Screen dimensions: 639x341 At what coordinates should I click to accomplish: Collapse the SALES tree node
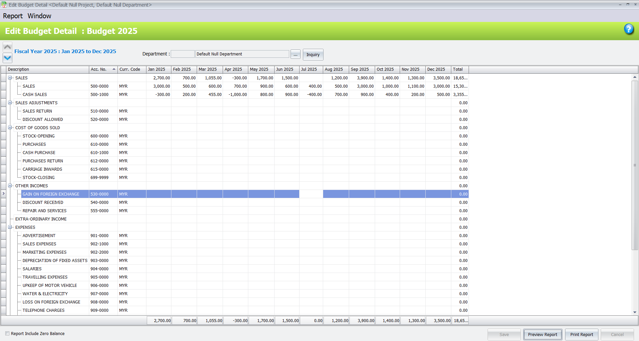[10, 78]
